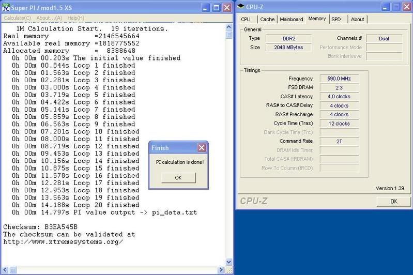This screenshot has width=413, height=275.
Task: Click the 'Allocated memory = 8388648' line
Action: 69,51
